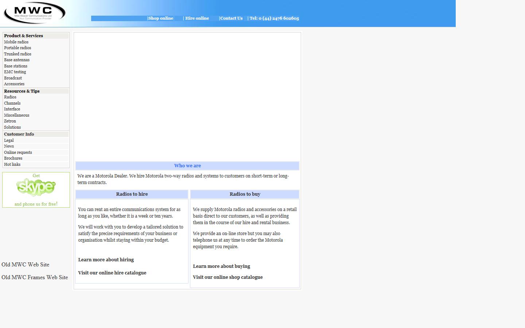Open the Old MWC Frames Web Site
Screen dimensions: 525x328
35,277
